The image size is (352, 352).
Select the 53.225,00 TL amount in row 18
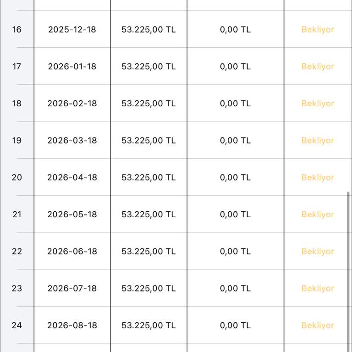tap(148, 104)
